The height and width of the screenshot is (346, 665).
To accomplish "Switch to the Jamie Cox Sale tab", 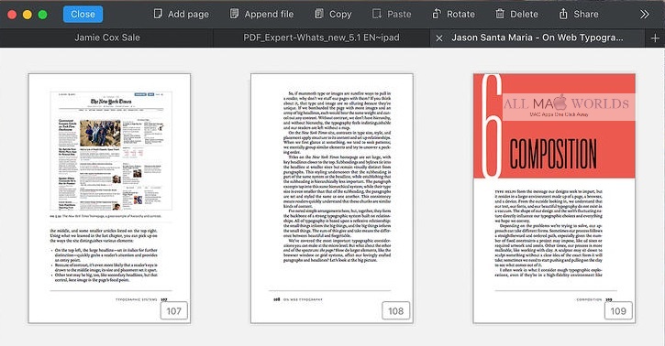I will (107, 38).
